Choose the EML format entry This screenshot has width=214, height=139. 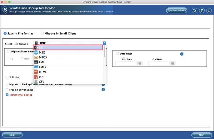[42, 62]
